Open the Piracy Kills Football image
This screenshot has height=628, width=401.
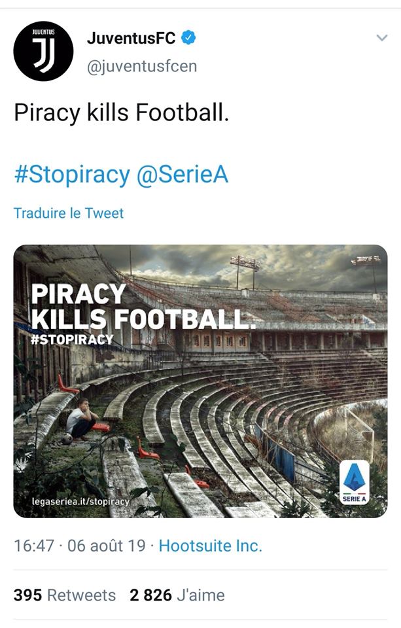click(x=200, y=381)
